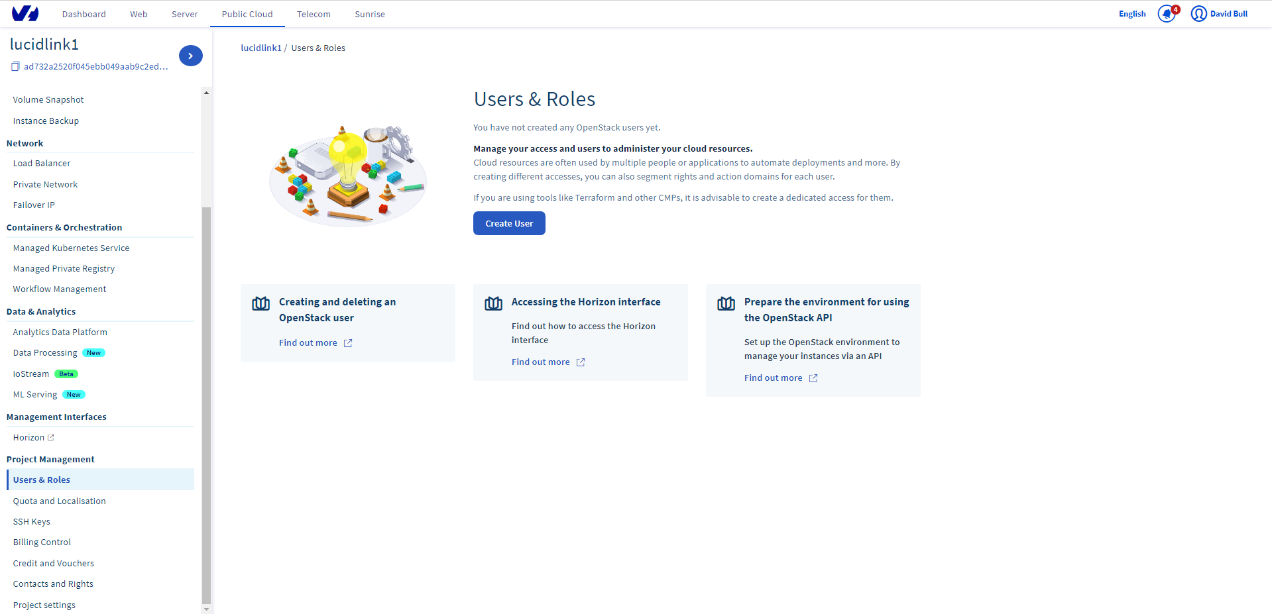
Task: Click external link icon beside sidebar Horizon
Action: click(x=51, y=438)
